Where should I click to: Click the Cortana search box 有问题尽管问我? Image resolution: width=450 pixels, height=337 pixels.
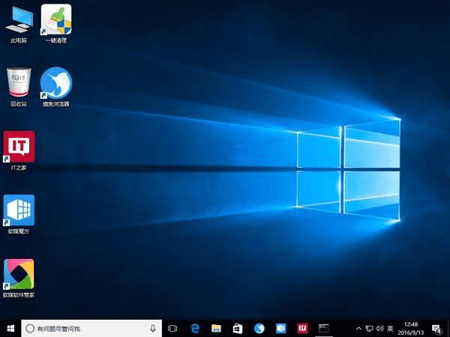tap(91, 329)
